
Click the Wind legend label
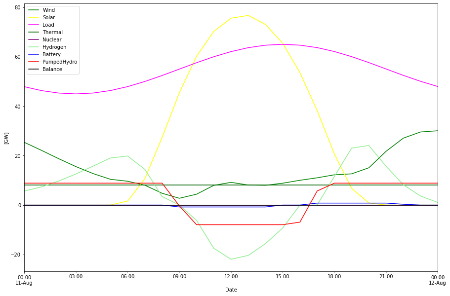(x=48, y=10)
